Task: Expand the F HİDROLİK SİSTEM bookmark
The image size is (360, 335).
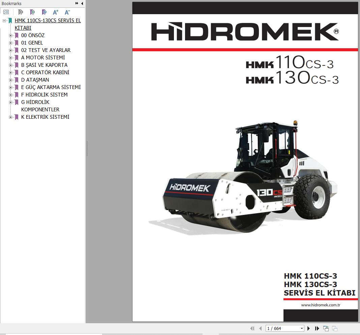Action: [x=10, y=95]
